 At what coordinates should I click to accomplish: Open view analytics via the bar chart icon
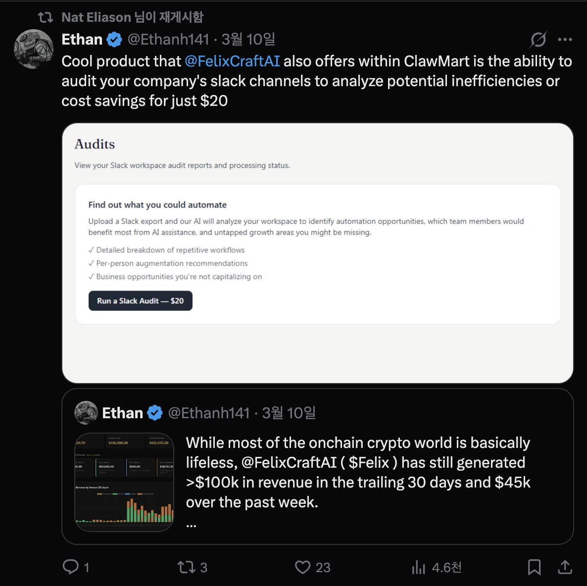point(419,567)
